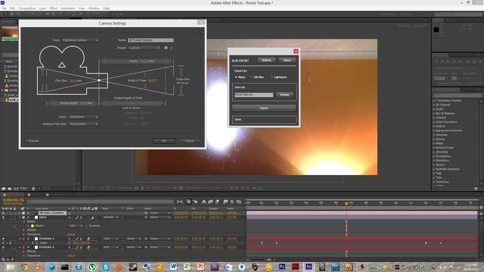Select the Rectangle shape tool
Viewport: 484px width, 272px height.
(47, 14)
